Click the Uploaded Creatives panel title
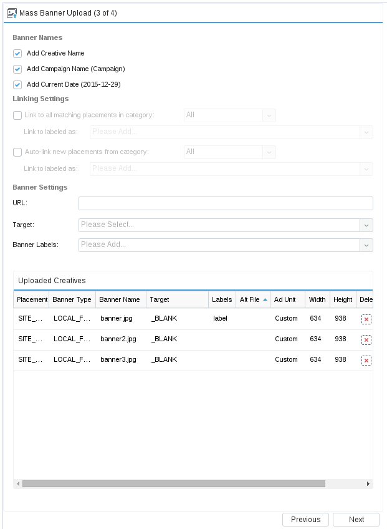 pos(52,281)
